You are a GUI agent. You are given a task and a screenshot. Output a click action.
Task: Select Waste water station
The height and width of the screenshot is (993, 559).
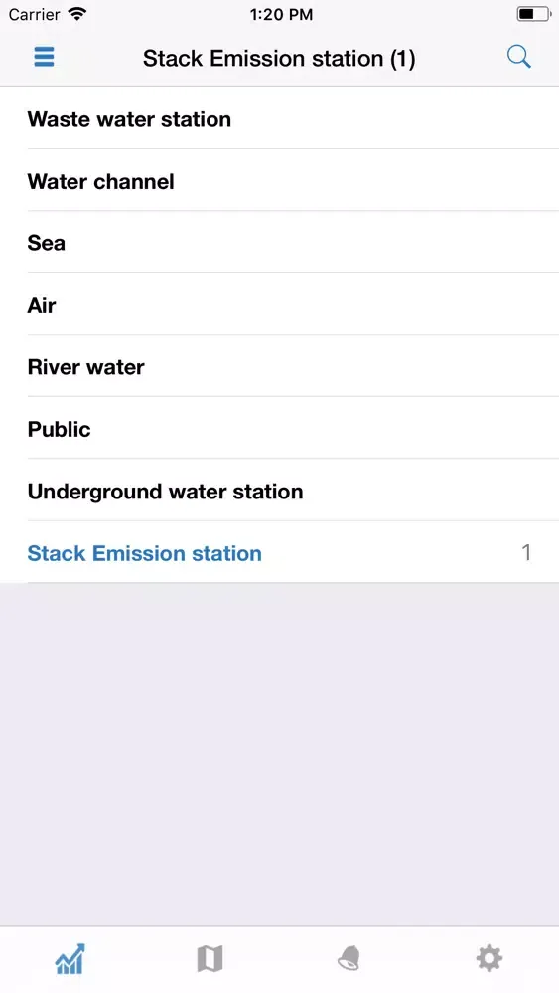(x=279, y=118)
